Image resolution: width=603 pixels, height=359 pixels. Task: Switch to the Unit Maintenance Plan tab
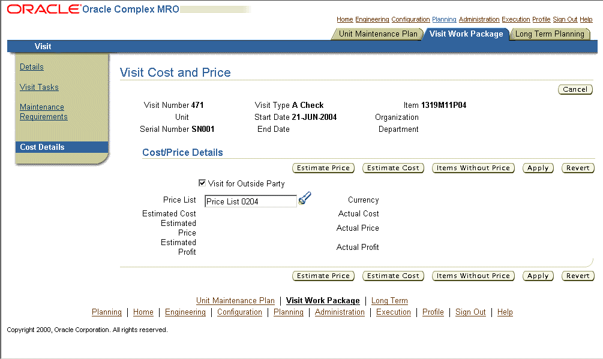click(377, 34)
